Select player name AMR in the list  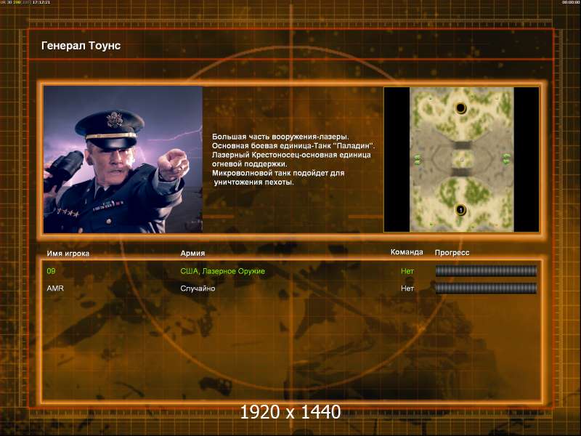tap(55, 288)
